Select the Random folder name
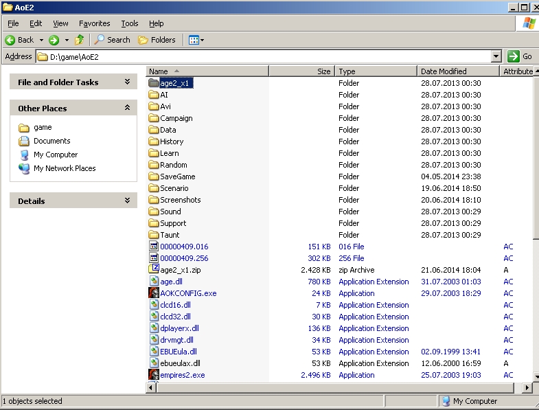The height and width of the screenshot is (410, 539). [174, 165]
